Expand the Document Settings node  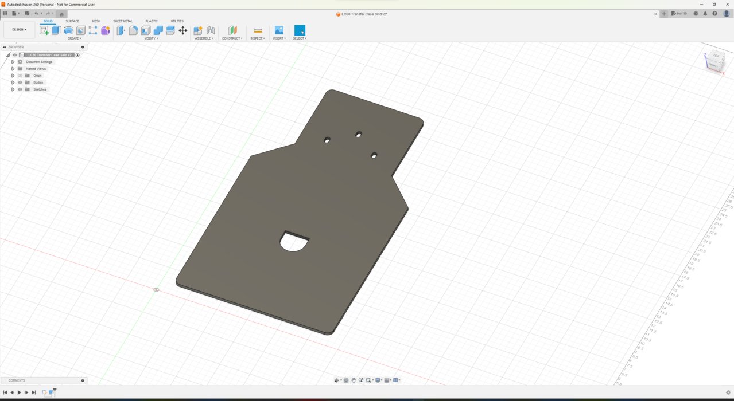point(13,62)
